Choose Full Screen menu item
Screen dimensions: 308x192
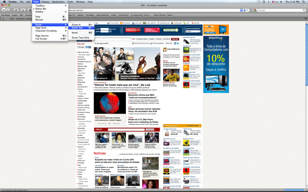point(50,39)
